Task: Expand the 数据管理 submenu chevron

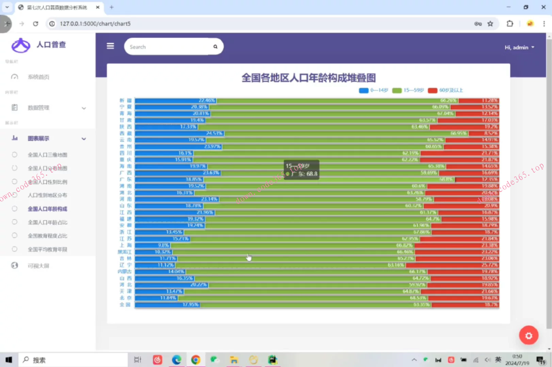Action: click(x=84, y=108)
